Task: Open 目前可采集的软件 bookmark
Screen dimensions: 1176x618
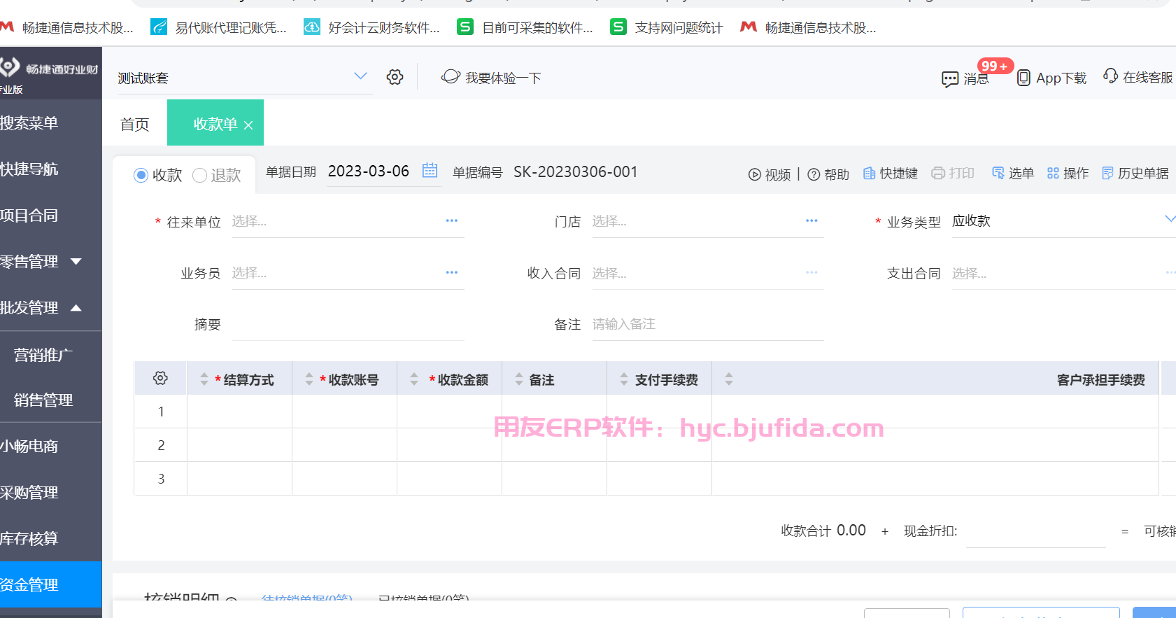Action: pos(525,27)
